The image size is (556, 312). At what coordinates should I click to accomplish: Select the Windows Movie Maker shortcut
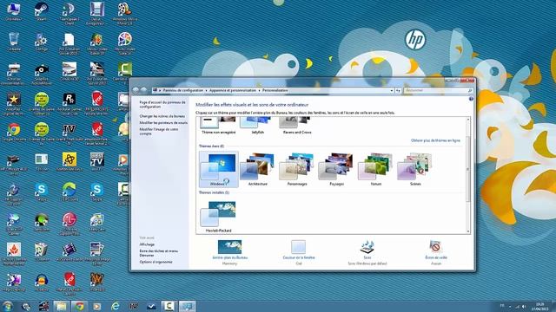click(125, 14)
